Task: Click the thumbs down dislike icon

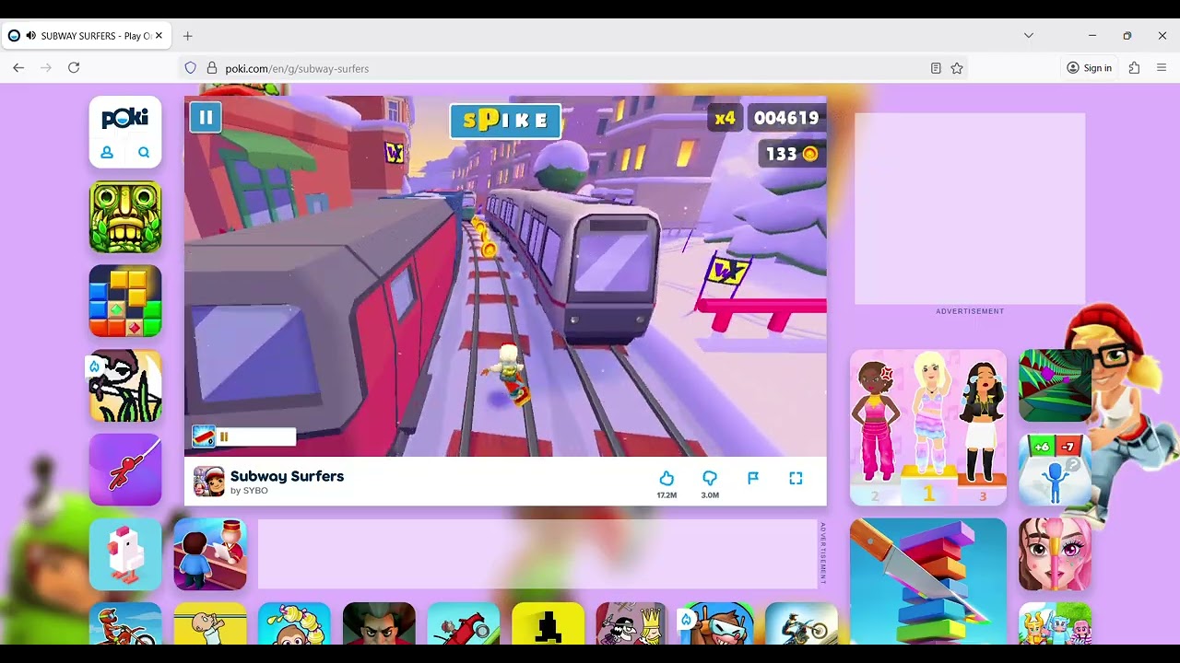Action: pyautogui.click(x=710, y=478)
